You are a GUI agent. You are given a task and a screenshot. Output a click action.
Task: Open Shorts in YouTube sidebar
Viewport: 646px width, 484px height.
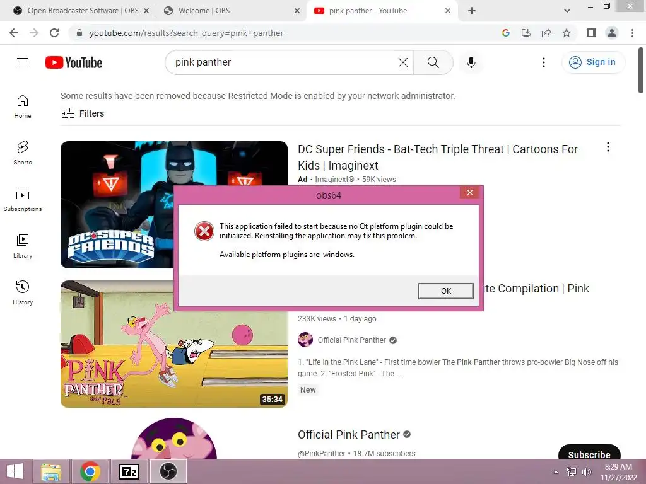[x=23, y=153]
